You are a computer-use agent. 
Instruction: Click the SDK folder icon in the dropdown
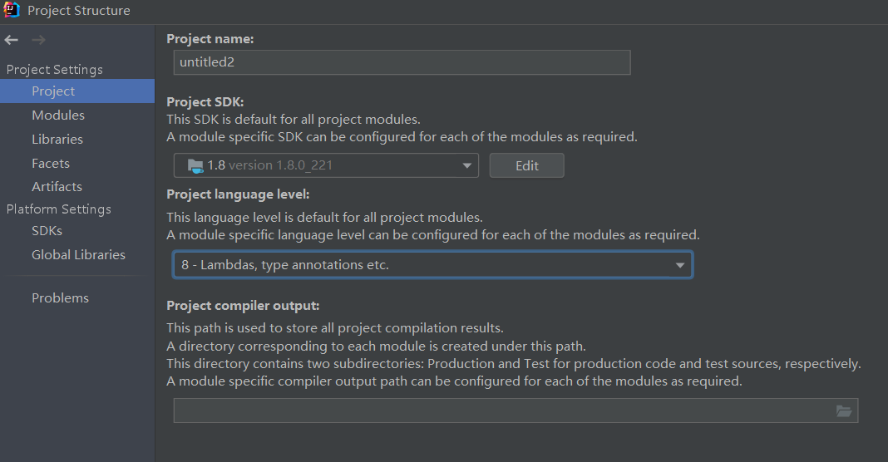(195, 165)
